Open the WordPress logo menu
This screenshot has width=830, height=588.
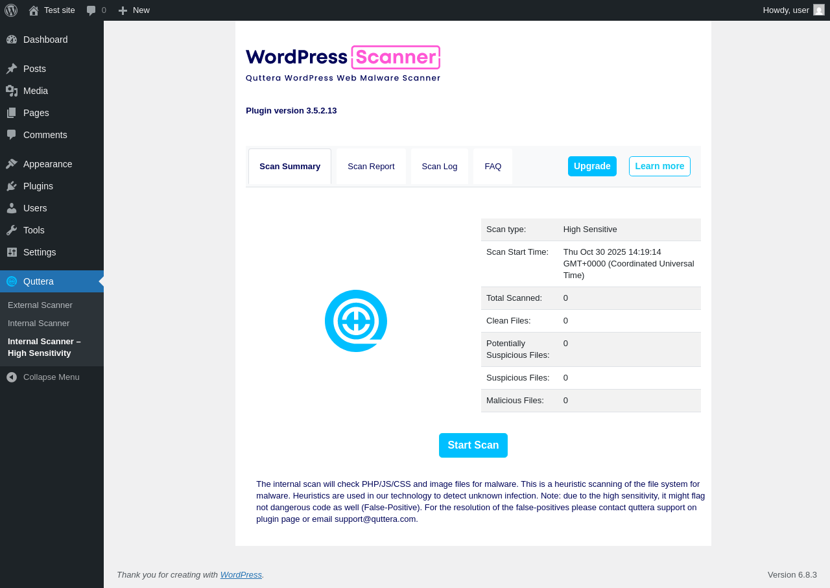(x=11, y=10)
